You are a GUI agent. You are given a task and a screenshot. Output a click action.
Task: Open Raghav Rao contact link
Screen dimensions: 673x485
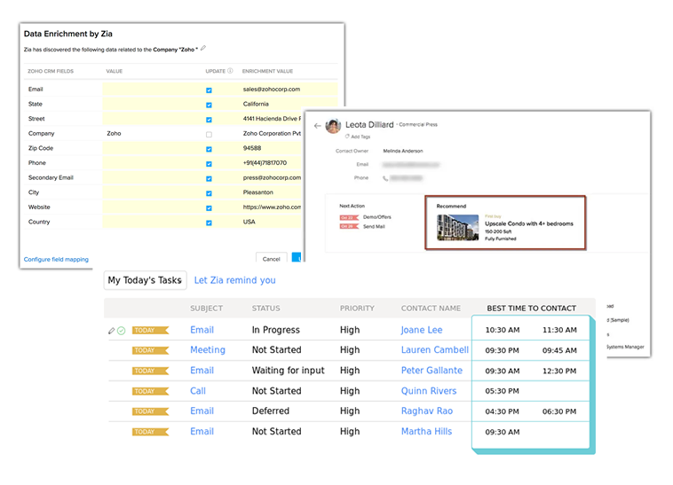[427, 411]
